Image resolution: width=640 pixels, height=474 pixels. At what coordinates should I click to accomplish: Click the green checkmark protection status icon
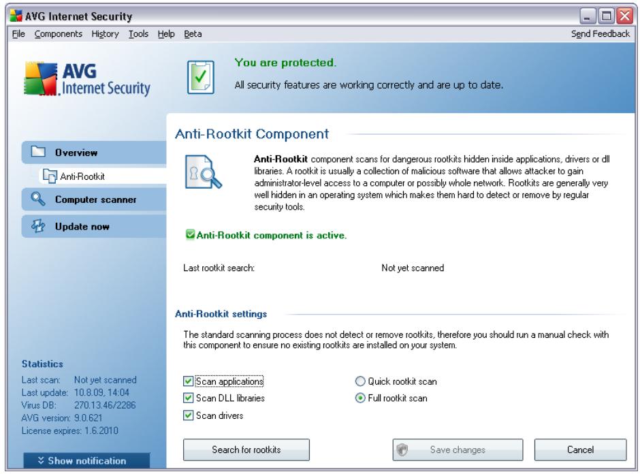200,77
